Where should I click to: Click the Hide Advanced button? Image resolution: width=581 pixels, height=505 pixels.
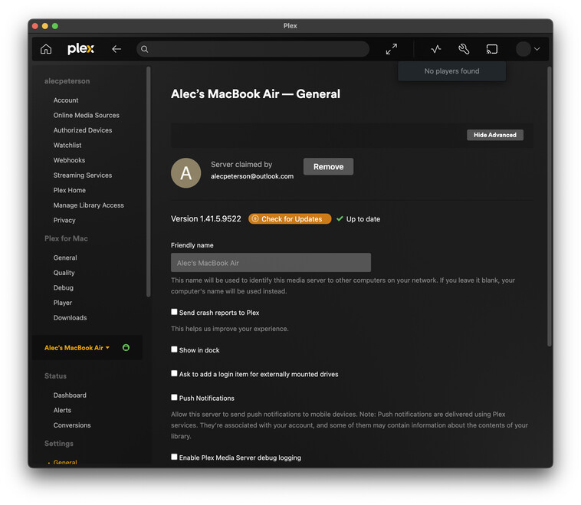(x=494, y=135)
